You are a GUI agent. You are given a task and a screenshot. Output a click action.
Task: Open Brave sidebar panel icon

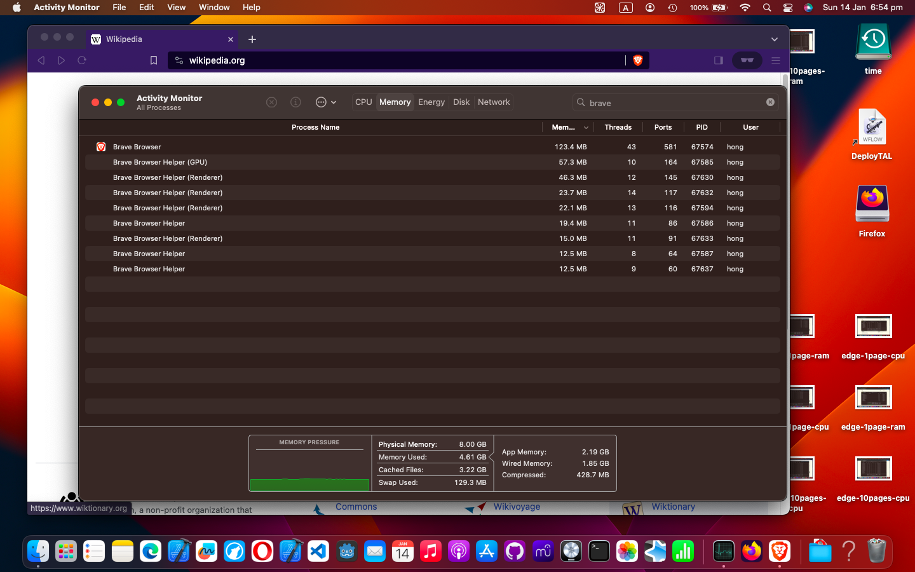(x=718, y=60)
